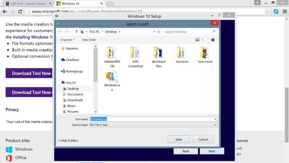289x163 pixels.
Task: Open the new music folder
Action: pyautogui.click(x=205, y=55)
